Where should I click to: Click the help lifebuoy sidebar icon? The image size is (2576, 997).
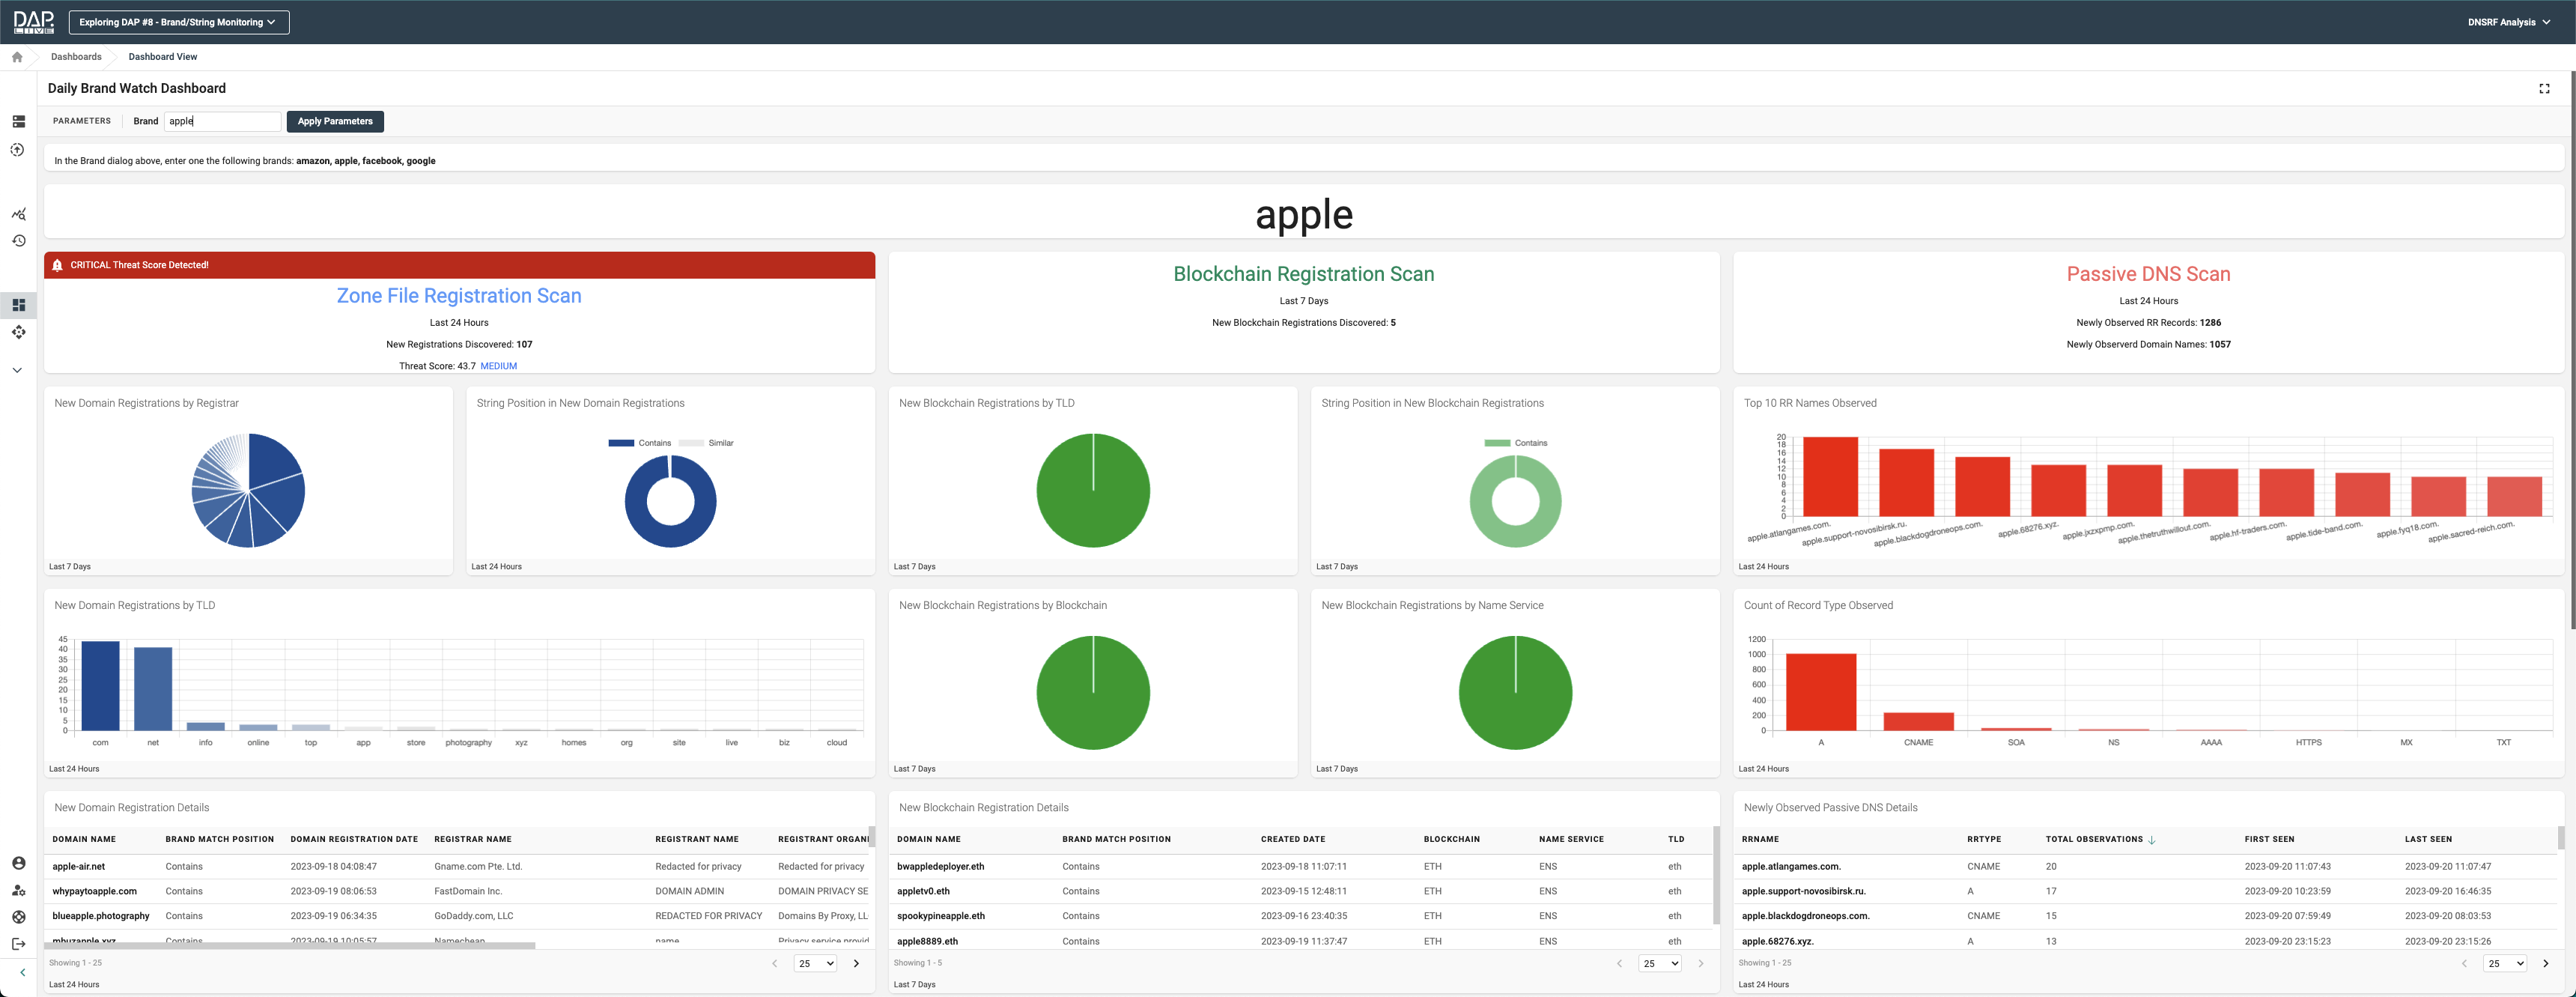[18, 917]
